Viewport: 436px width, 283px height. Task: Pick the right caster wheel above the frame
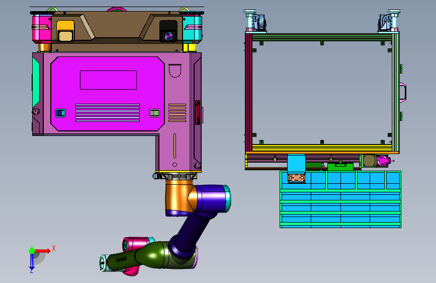point(385,21)
